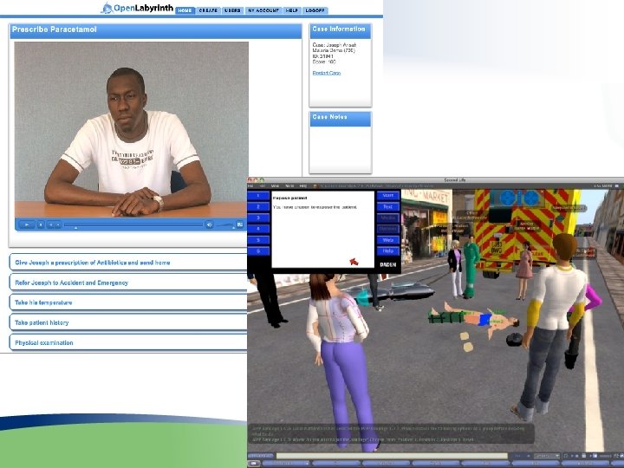
Task: Open the HOME tab in OpenLabyrinth
Action: tap(185, 10)
